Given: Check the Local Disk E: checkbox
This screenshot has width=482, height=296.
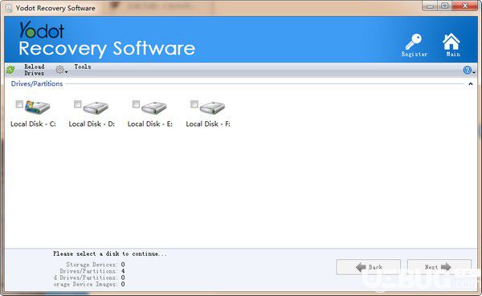Looking at the screenshot, I should pos(137,104).
